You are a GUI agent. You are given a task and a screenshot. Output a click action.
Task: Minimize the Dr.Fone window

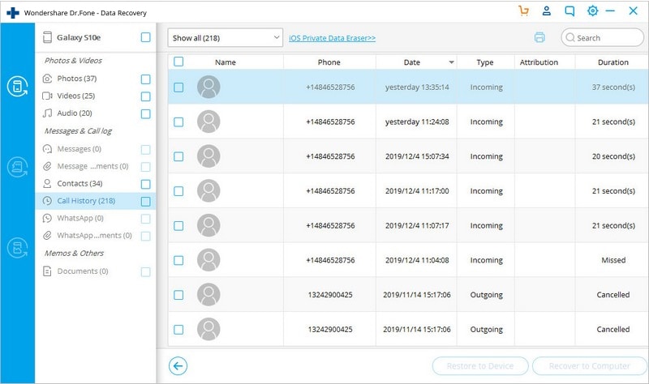[610, 11]
